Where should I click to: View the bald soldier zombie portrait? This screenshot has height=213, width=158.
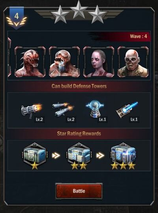133,62
